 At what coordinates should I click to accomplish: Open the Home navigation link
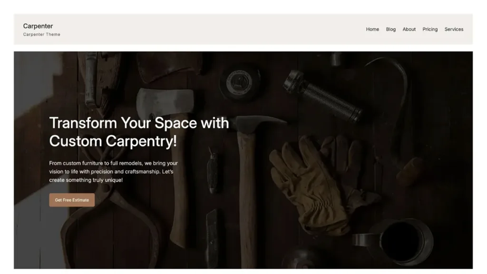click(x=372, y=29)
